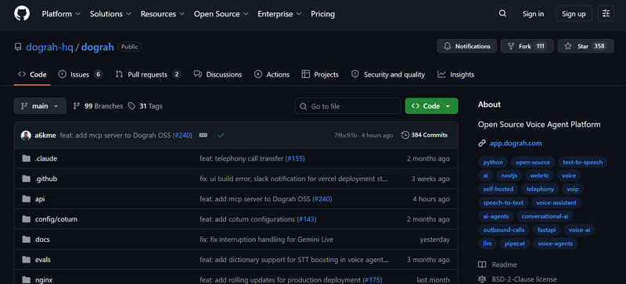Click the Sign up button
The image size is (626, 284).
tap(574, 14)
